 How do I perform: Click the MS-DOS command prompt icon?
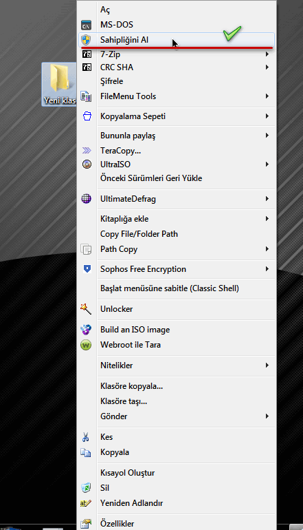tap(87, 25)
